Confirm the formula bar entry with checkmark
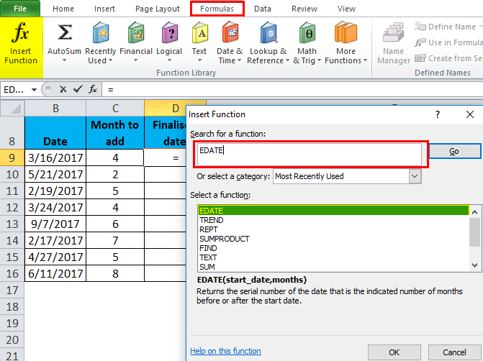483x361 pixels. tap(78, 90)
